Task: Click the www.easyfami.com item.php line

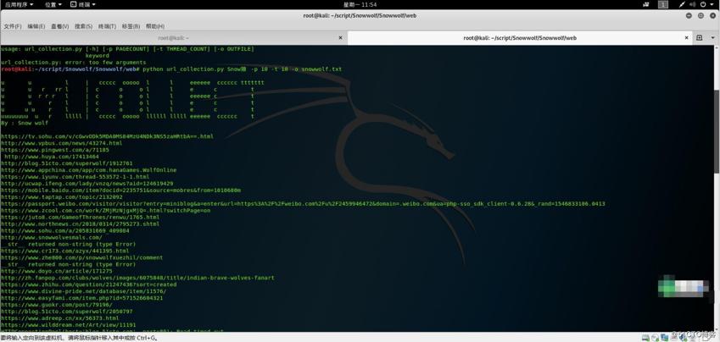Action: coord(81,298)
